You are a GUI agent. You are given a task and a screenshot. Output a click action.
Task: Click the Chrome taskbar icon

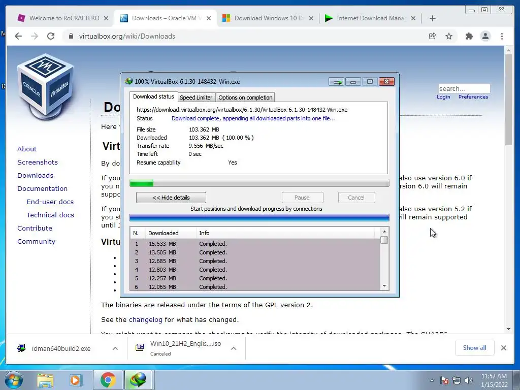pyautogui.click(x=108, y=380)
